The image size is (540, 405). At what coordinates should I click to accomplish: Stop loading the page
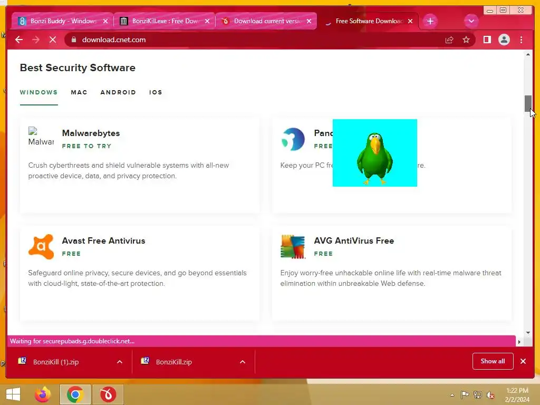[53, 40]
